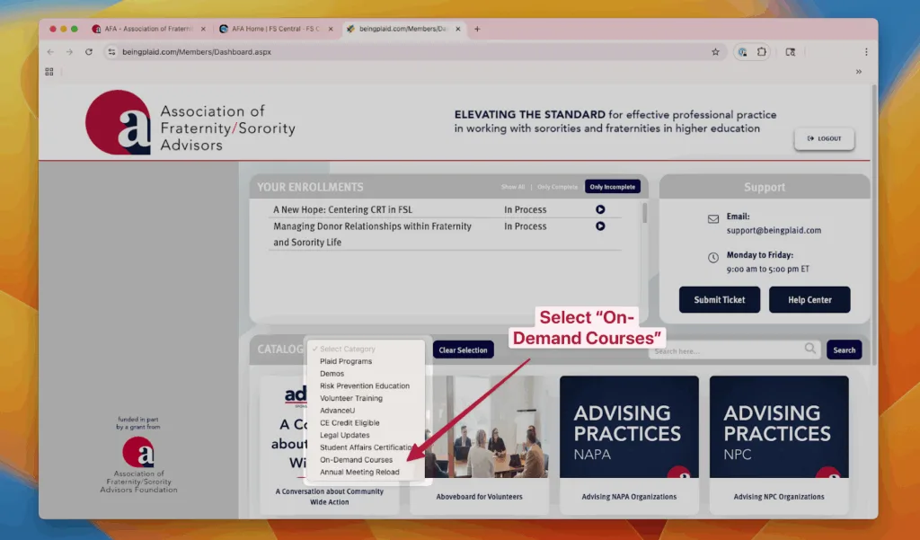The width and height of the screenshot is (920, 540).
Task: Select Student Affairs Certification category
Action: coord(366,447)
